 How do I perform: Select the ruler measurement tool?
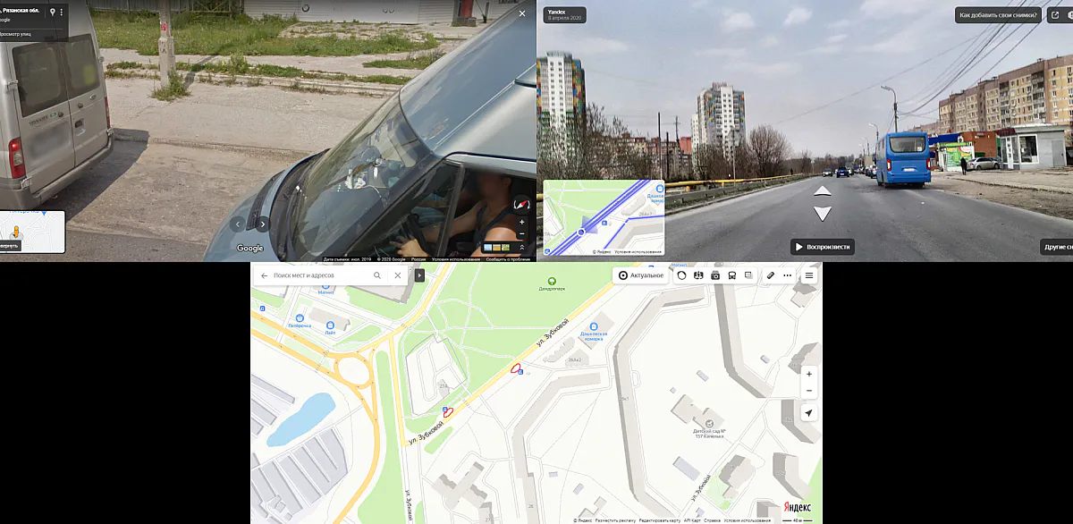click(x=771, y=275)
